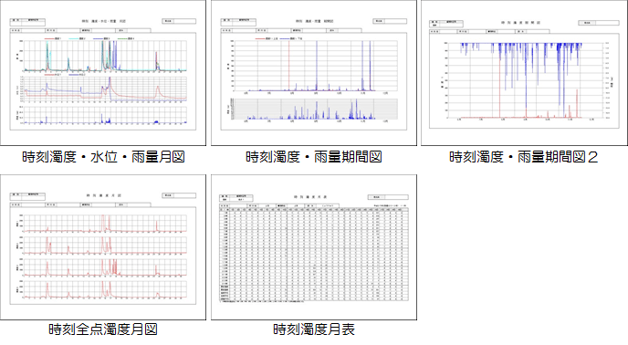Viewport: 628px width, 345px height.
Task: Click the 時刻全点濁度月図 caption text
Action: [103, 329]
